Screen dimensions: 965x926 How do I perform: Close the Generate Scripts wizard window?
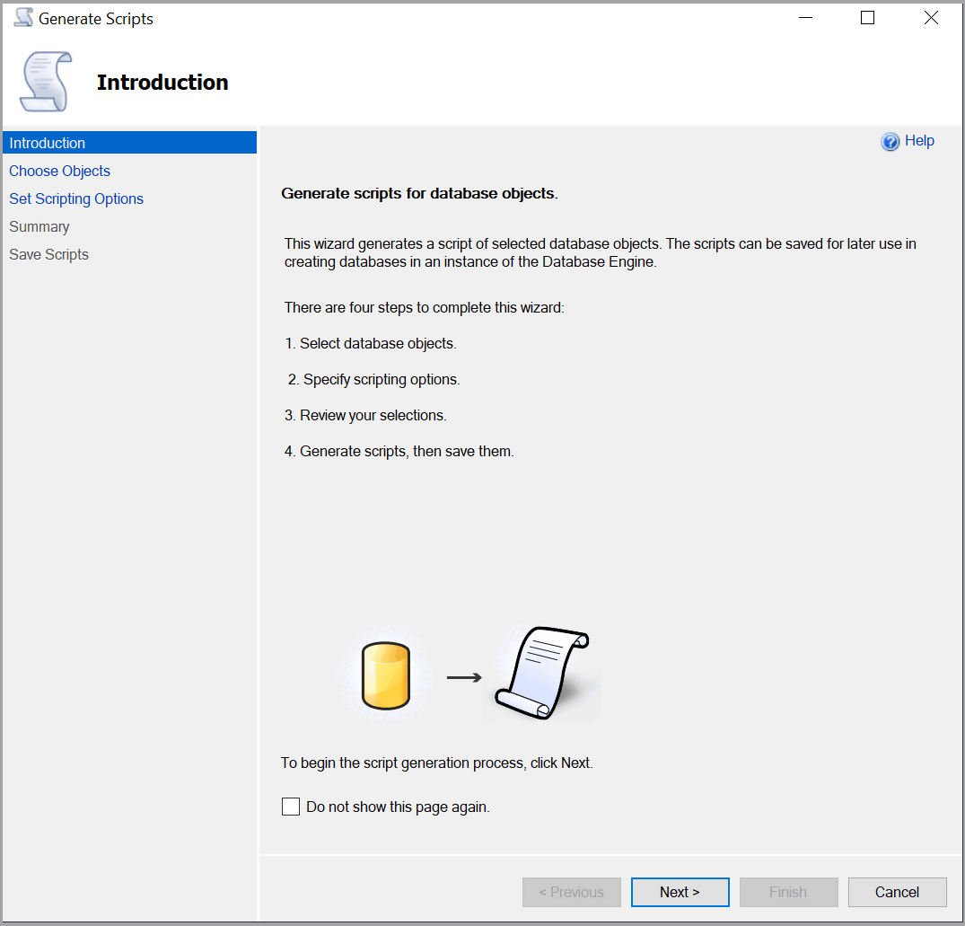[931, 18]
